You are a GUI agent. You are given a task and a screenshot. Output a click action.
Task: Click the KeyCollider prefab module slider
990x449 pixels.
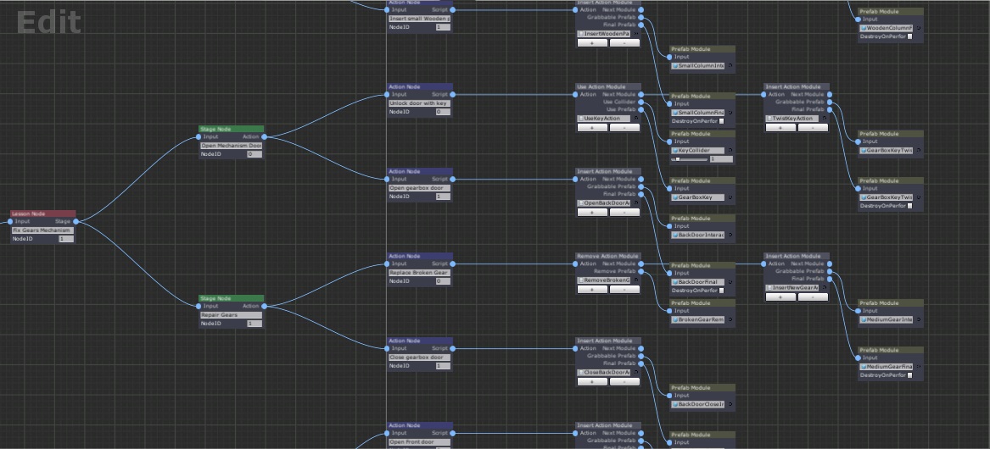tap(691, 159)
